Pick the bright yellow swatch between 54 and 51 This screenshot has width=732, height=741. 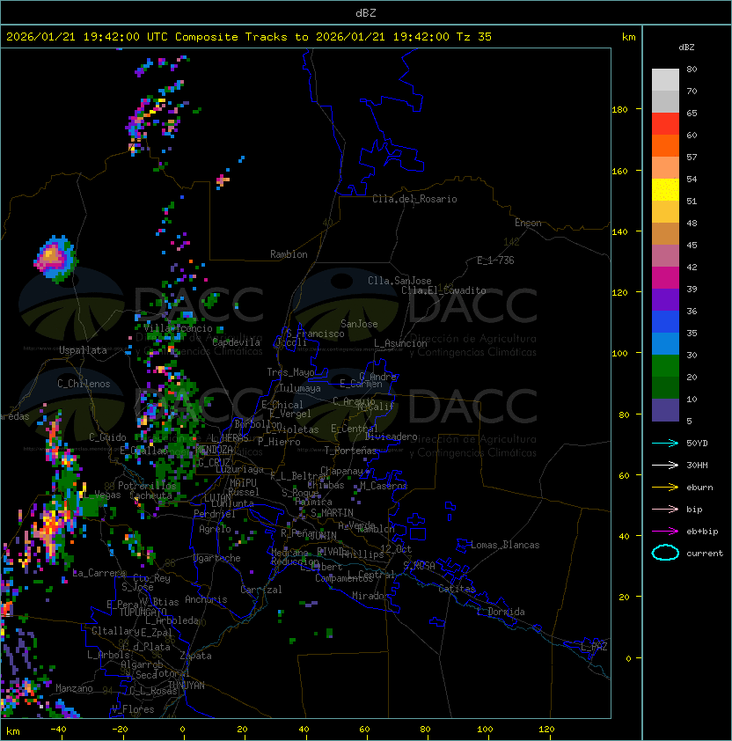coord(665,190)
